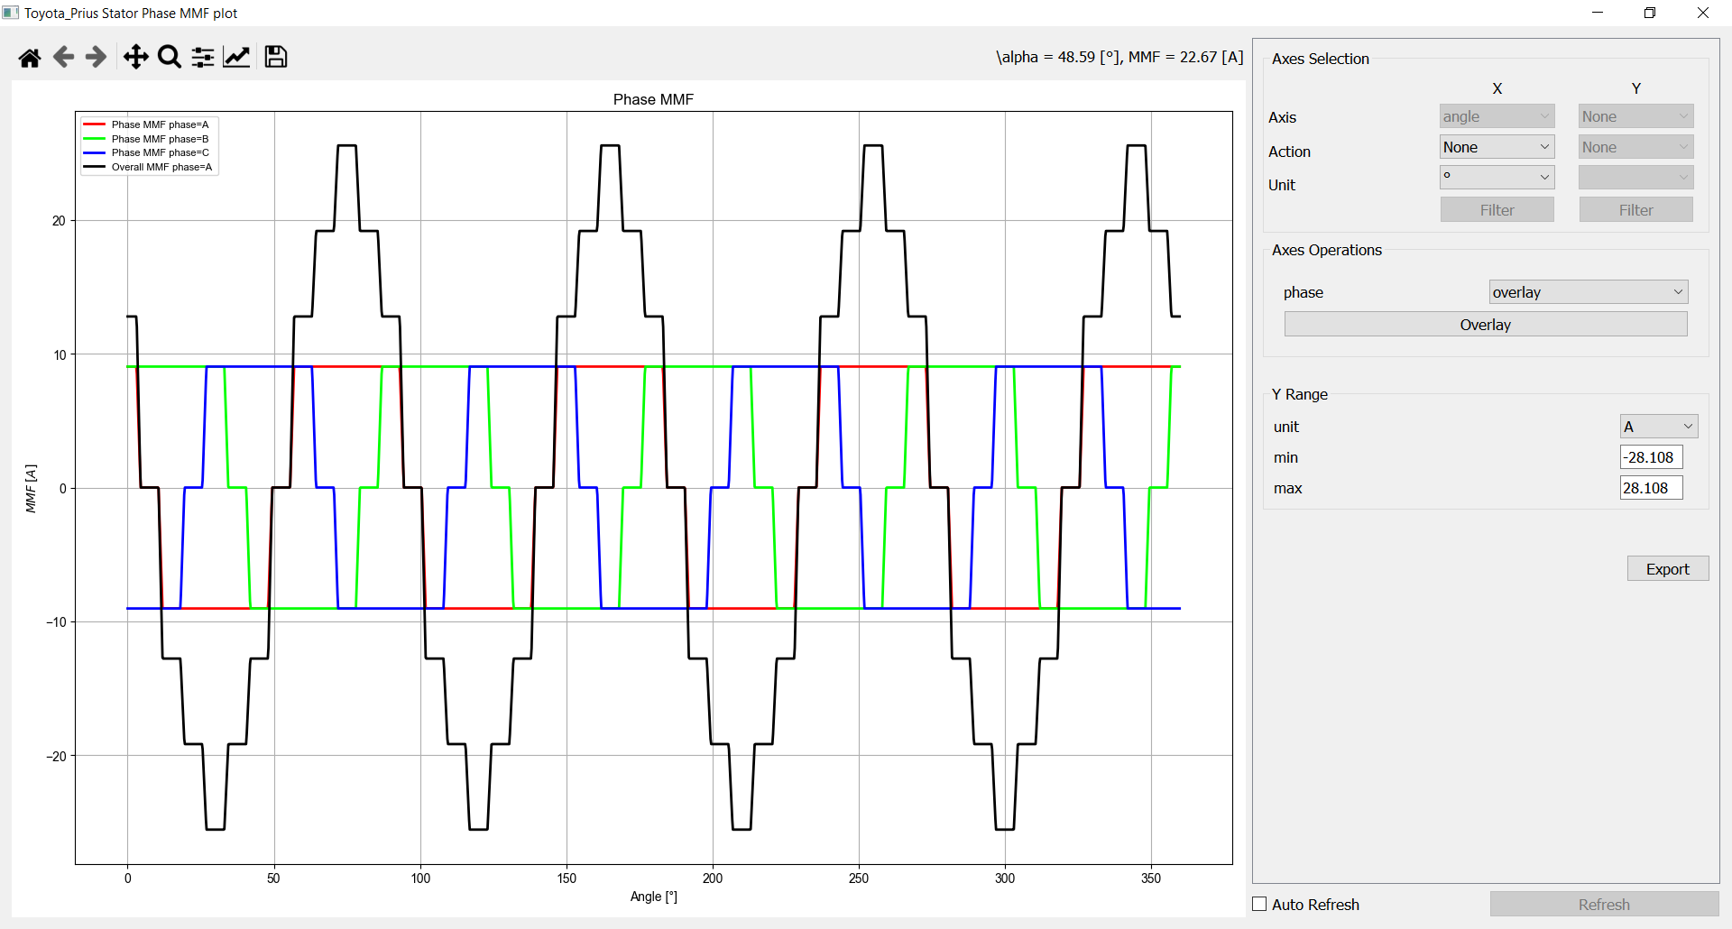Click the red Phase A legend swatch
Image resolution: width=1732 pixels, height=929 pixels.
tap(95, 124)
